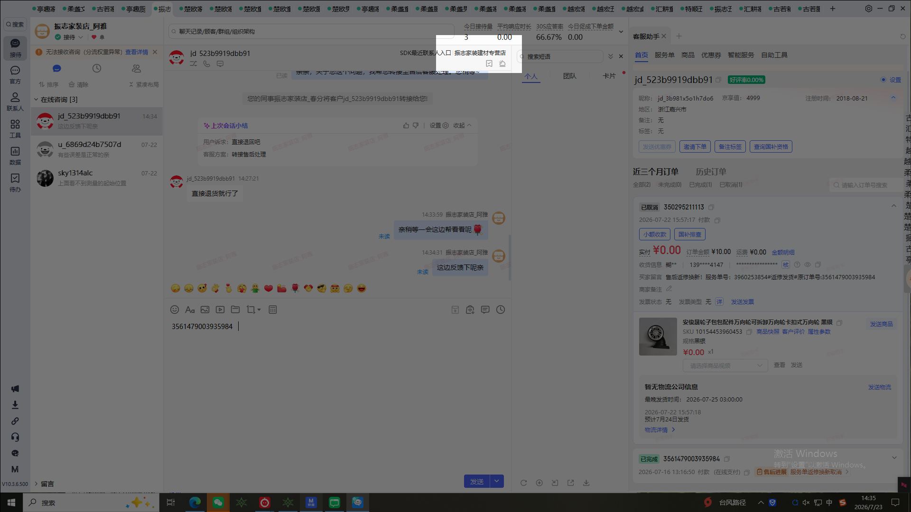Collapse the 在线咨询 [3] group
Viewport: 911px width, 512px height.
36,100
